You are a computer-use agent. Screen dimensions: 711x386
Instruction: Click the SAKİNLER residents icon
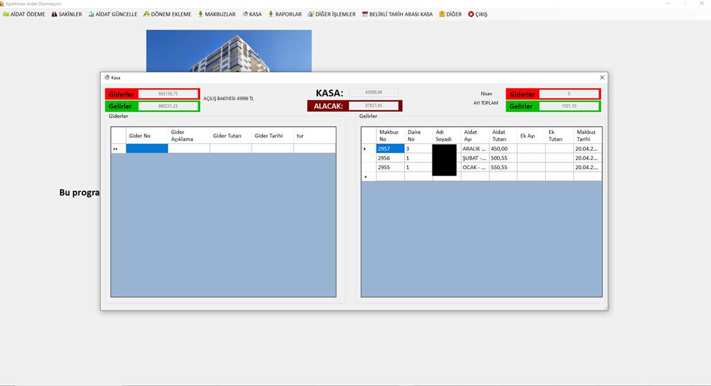pyautogui.click(x=55, y=14)
